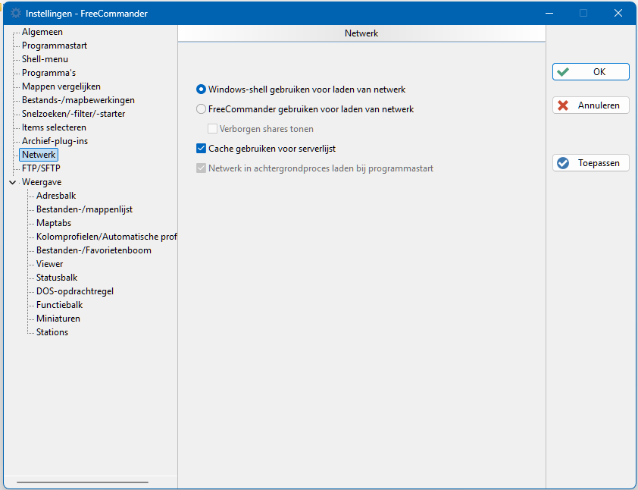Click the green checkmark icon on OK
638x490 pixels.
pyautogui.click(x=563, y=72)
